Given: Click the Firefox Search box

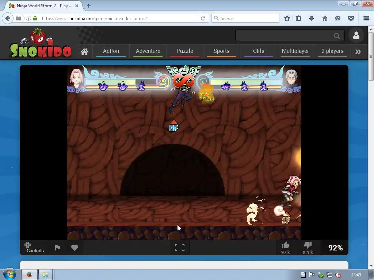Looking at the screenshot, I should (245, 18).
